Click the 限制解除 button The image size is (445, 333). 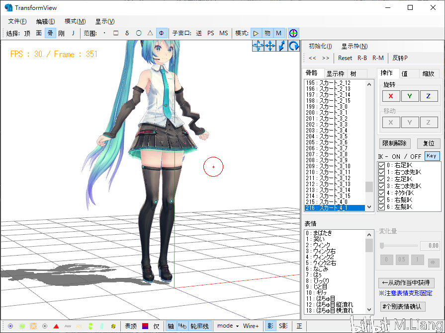coord(394,143)
